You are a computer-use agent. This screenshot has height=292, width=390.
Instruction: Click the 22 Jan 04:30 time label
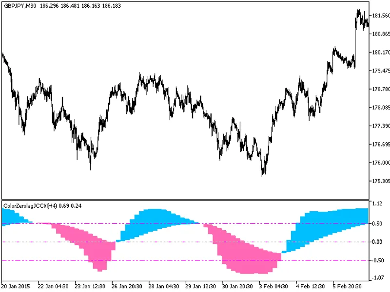[53, 286]
